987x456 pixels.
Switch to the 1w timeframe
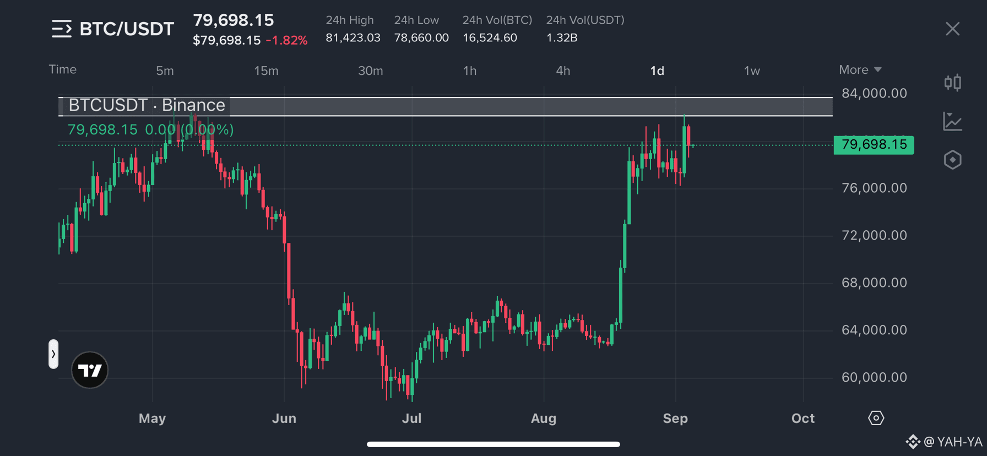click(x=752, y=70)
